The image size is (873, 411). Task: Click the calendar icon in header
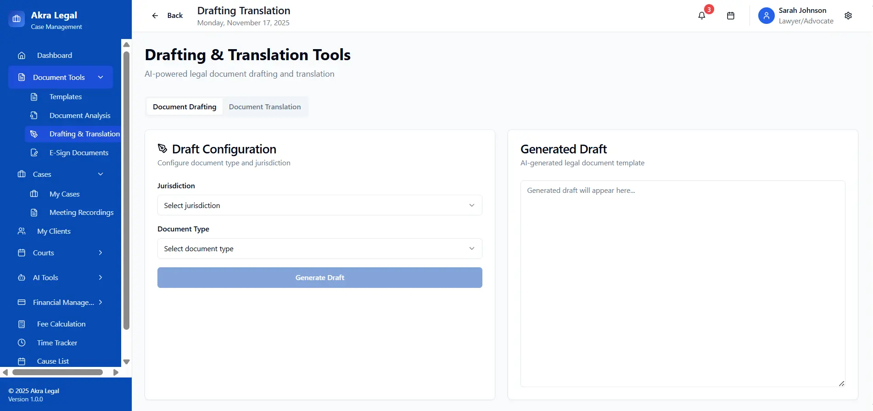click(731, 16)
